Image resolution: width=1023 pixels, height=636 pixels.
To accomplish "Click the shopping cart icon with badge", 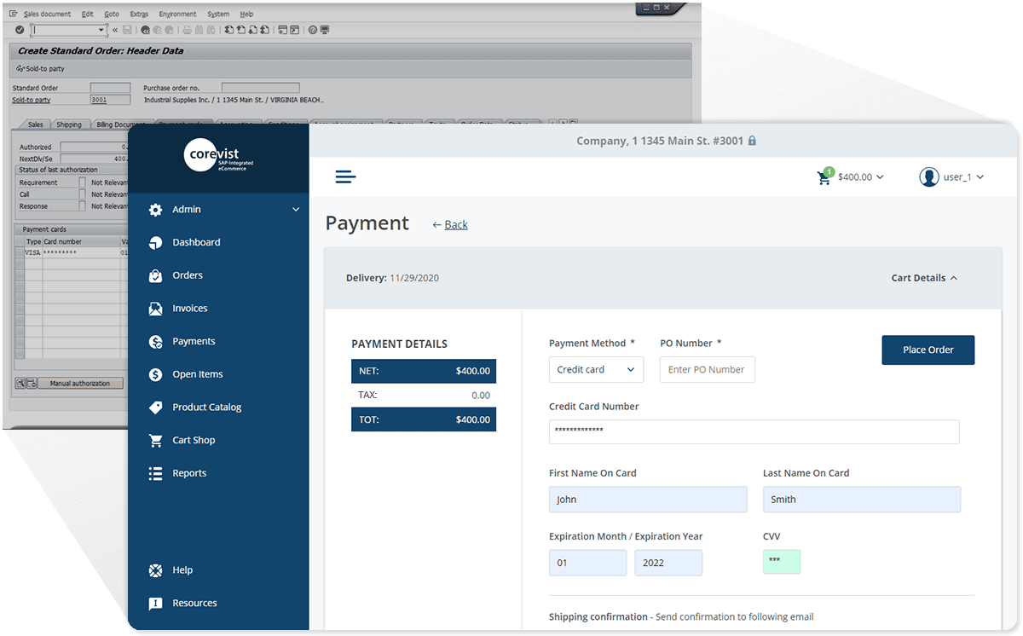I will tap(824, 176).
